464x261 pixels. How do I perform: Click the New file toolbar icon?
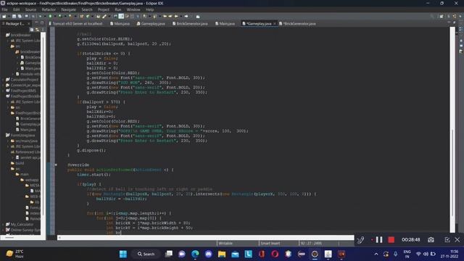click(x=4, y=16)
